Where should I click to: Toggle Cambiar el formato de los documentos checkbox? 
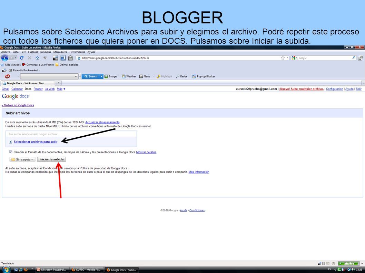[x=11, y=152]
